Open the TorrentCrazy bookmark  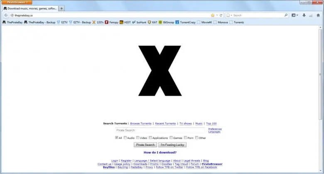coord(185,22)
